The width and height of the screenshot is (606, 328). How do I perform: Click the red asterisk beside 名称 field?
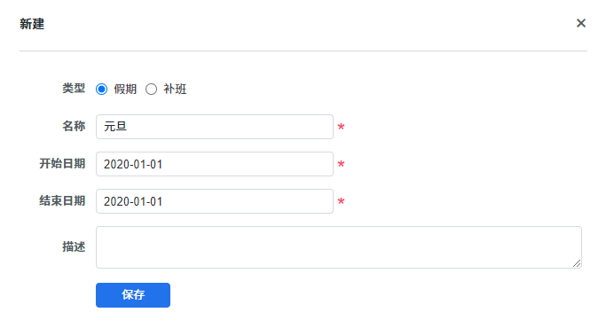click(x=341, y=127)
